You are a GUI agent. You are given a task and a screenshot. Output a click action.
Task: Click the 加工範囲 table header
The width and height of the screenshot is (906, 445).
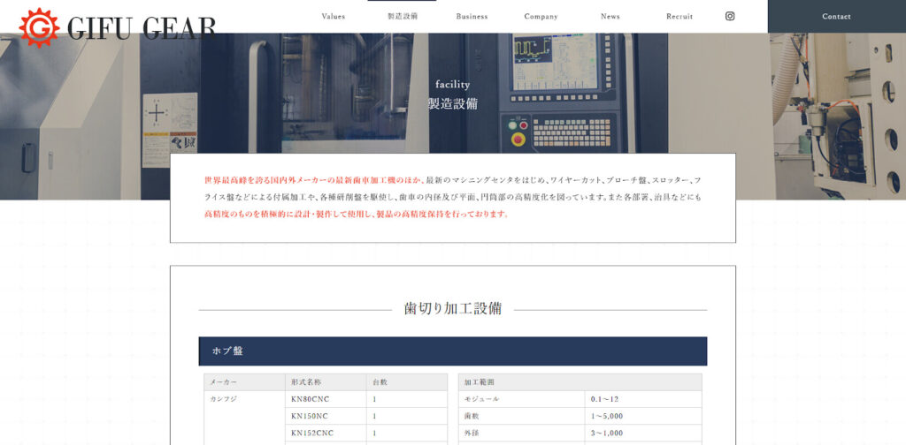(480, 382)
